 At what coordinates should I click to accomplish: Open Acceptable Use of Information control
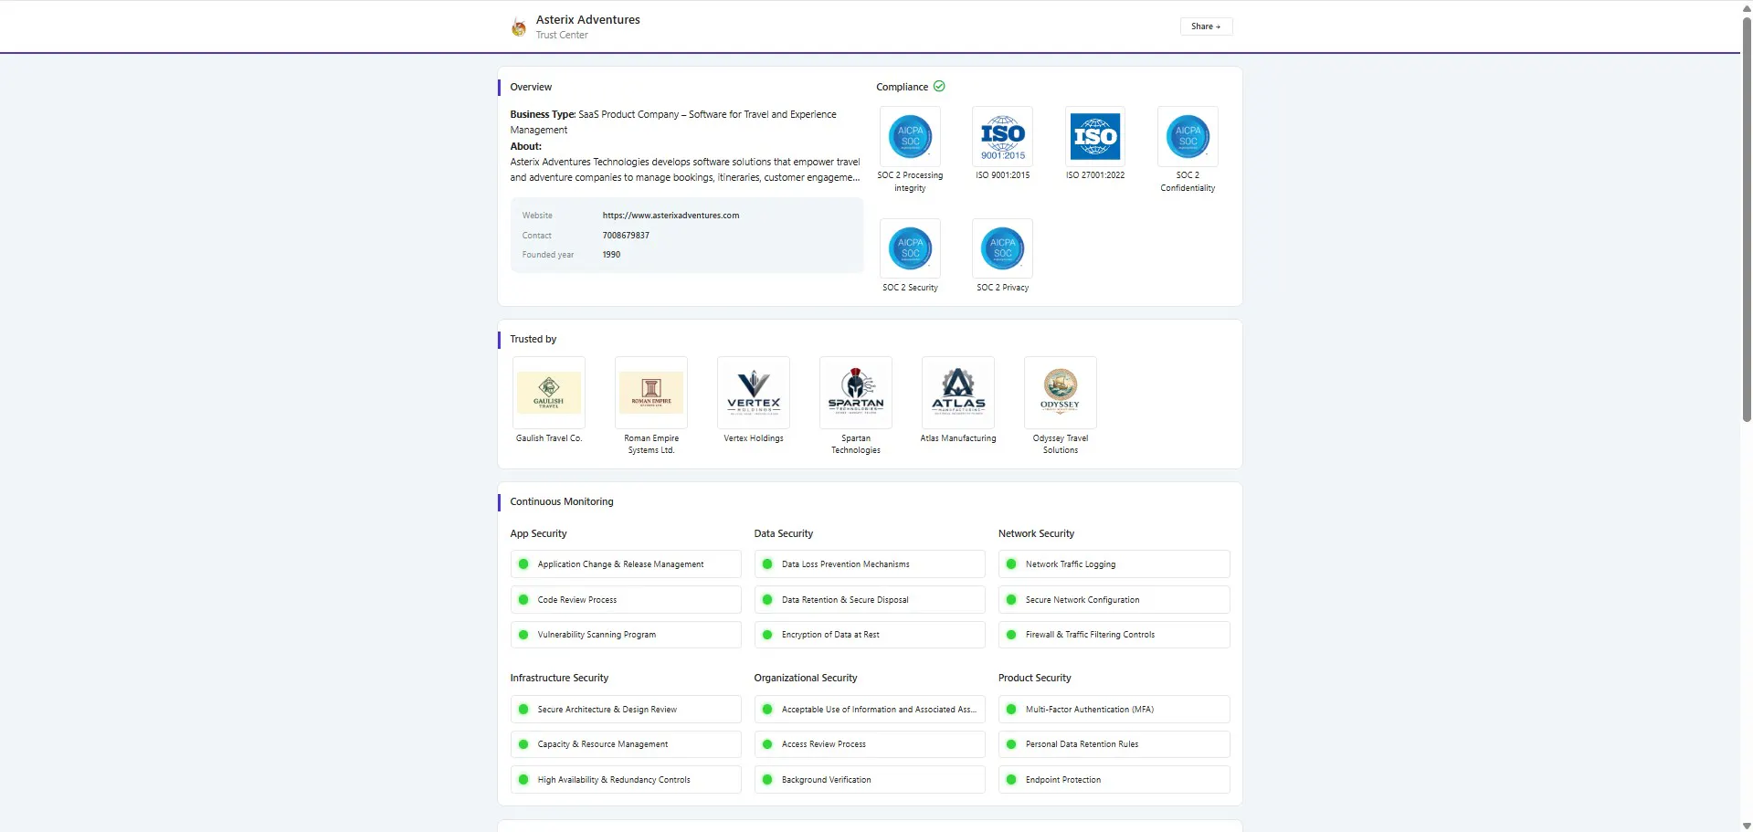coord(870,710)
